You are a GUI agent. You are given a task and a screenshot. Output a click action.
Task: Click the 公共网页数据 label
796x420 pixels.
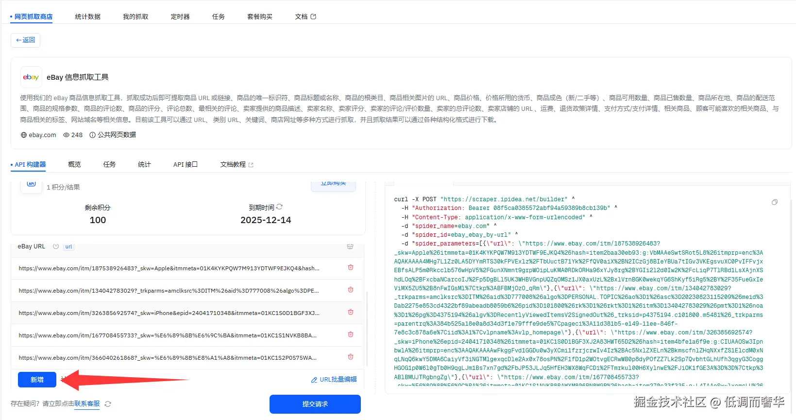(117, 135)
